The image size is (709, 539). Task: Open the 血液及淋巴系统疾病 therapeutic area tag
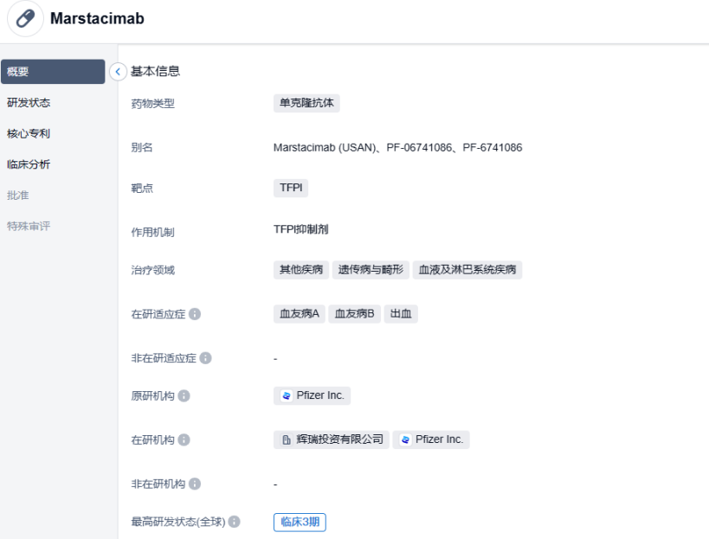(x=467, y=270)
